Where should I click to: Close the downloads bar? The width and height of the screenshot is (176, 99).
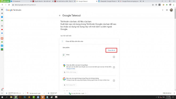coord(174,93)
